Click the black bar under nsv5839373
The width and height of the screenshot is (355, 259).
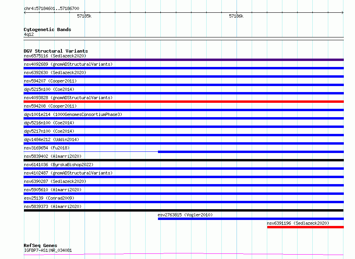pos(183,210)
